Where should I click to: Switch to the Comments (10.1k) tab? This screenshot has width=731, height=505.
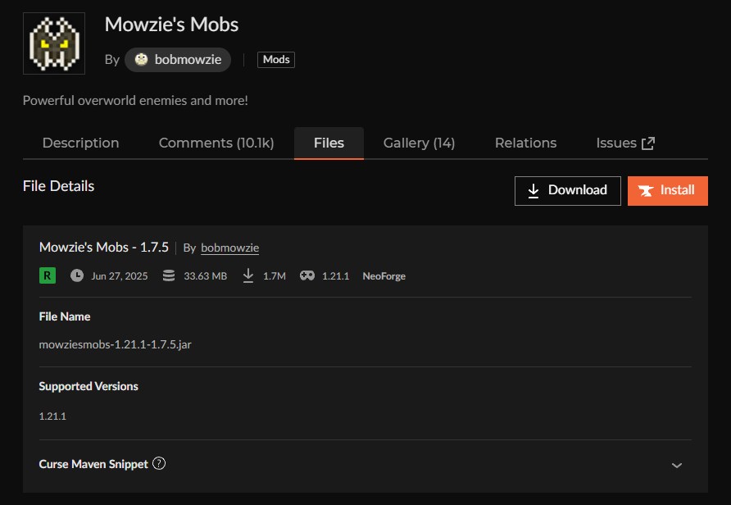(216, 143)
